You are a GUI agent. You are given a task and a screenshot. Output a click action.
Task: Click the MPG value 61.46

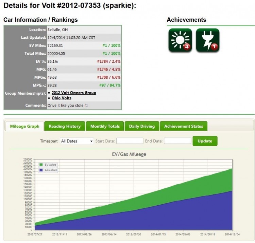click(52, 70)
